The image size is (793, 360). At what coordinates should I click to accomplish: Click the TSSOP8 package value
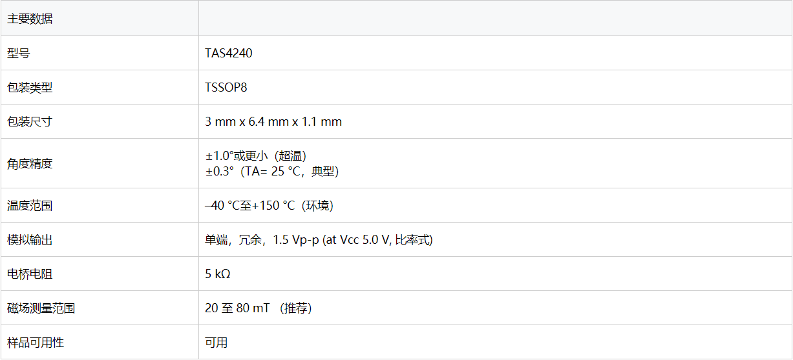point(226,88)
